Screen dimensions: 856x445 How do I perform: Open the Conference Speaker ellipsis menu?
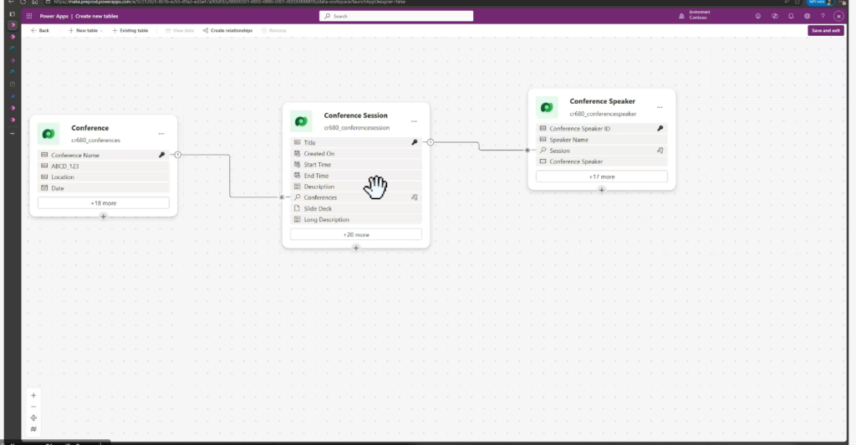click(660, 107)
